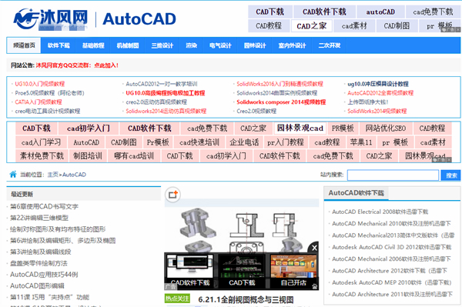Click the pink tag 素材免费下载
This screenshot has height=307, width=462.
(x=42, y=156)
